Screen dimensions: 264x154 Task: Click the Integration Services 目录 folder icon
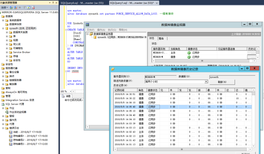(3, 100)
